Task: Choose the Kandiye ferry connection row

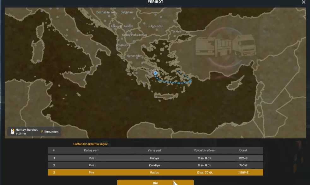Action: 155,165
